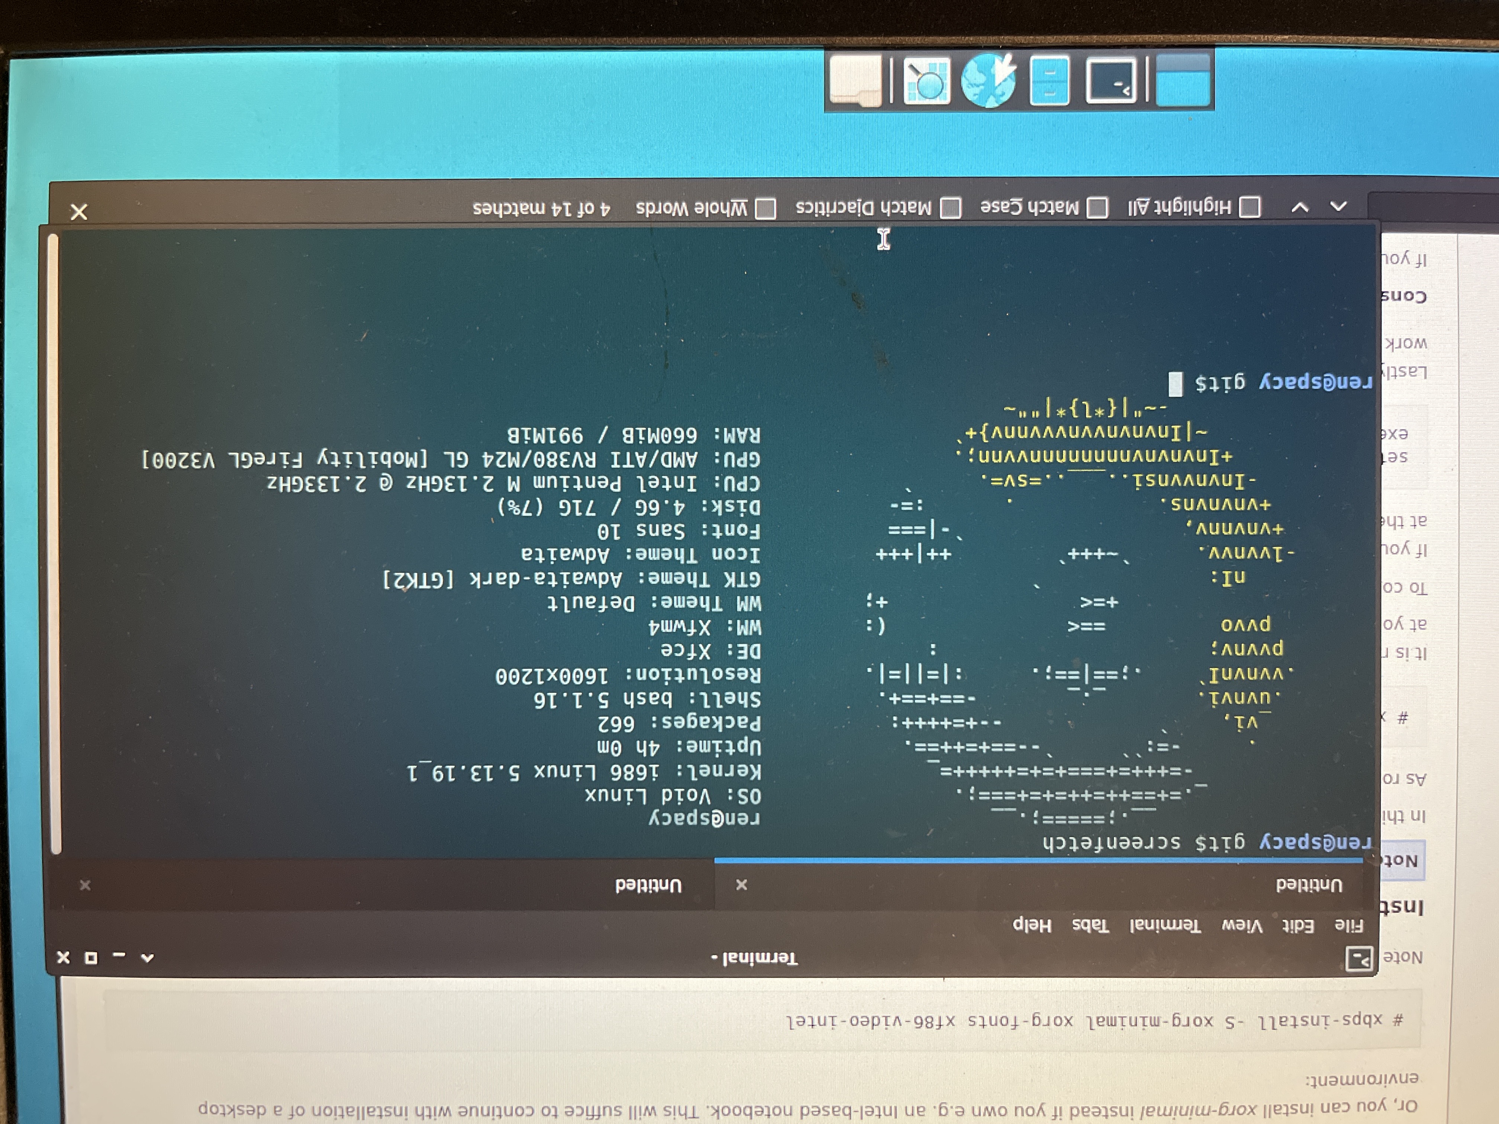Click the 'Kernel: i686 Linux 5.13.19_1' line
Viewport: 1499px width, 1124px height.
[x=584, y=771]
